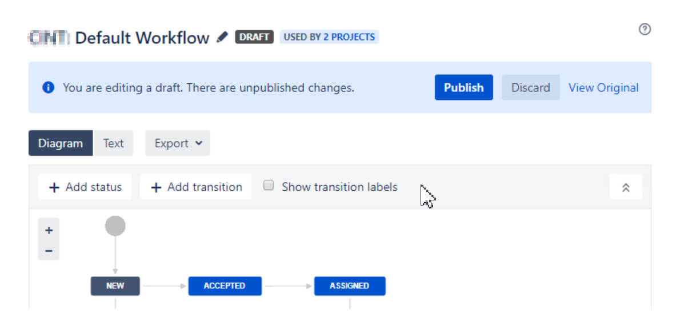
Task: Enable Show transition labels checkbox
Action: pyautogui.click(x=269, y=186)
